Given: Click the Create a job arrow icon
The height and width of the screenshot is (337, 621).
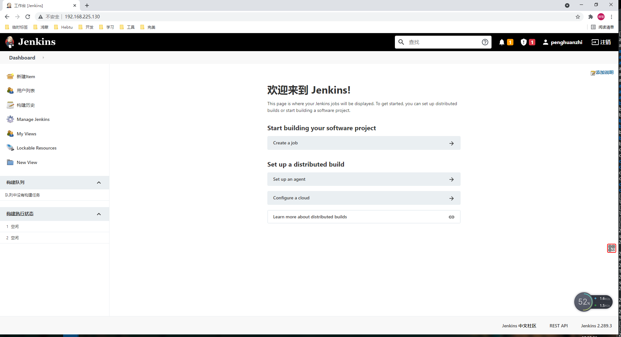Looking at the screenshot, I should click(x=452, y=143).
